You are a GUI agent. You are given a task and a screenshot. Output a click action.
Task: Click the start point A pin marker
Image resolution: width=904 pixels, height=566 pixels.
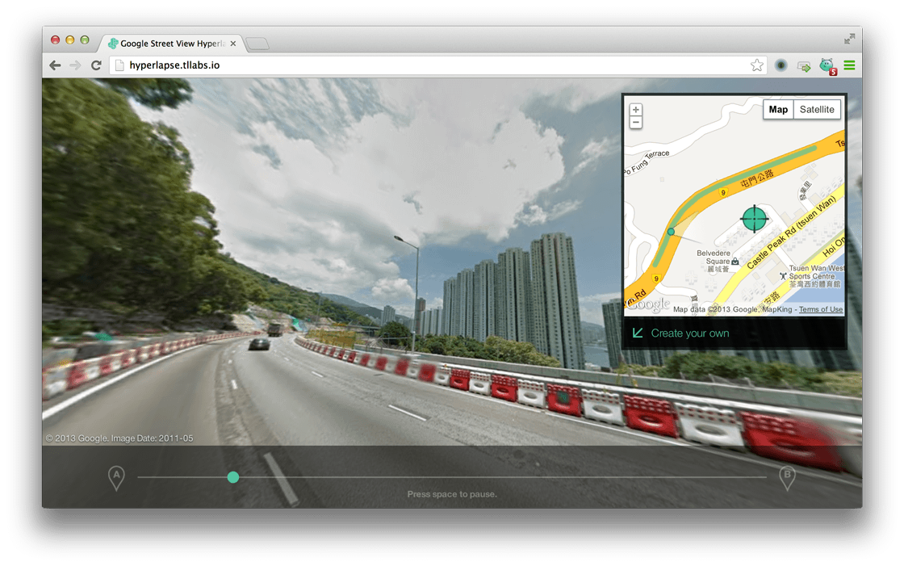[116, 478]
